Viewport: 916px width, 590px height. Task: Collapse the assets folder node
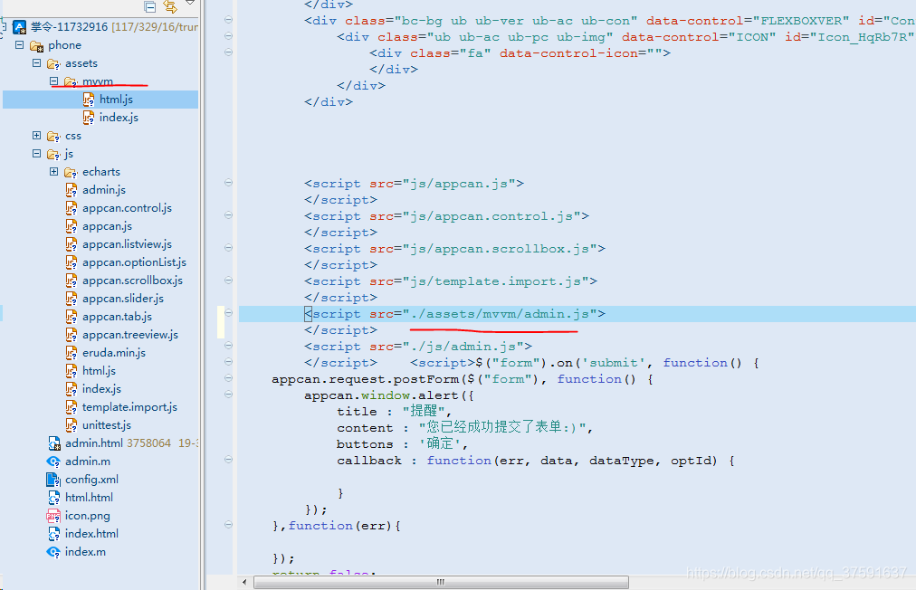coord(37,63)
